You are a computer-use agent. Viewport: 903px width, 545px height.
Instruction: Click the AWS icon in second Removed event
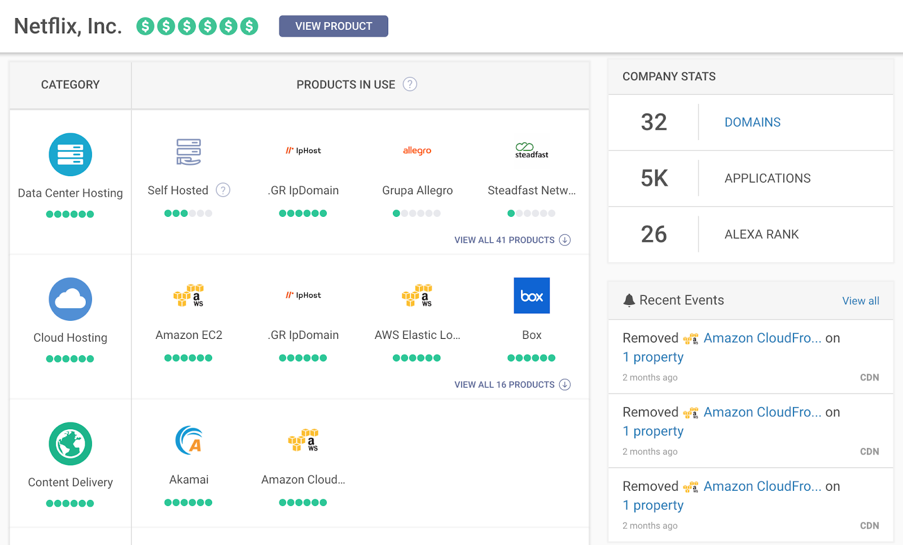(691, 413)
